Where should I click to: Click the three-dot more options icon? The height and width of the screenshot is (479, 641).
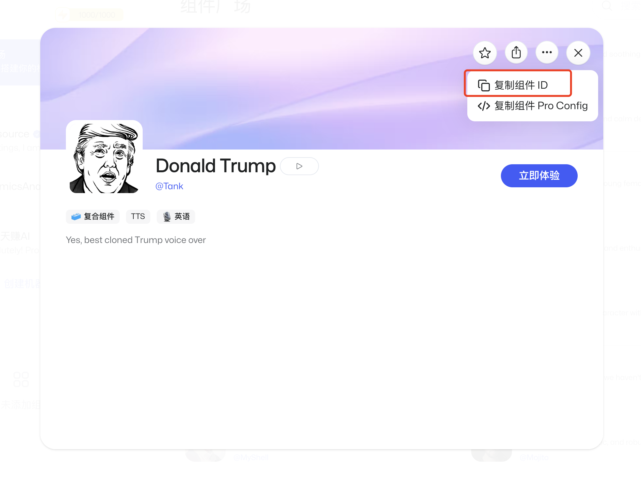(547, 52)
